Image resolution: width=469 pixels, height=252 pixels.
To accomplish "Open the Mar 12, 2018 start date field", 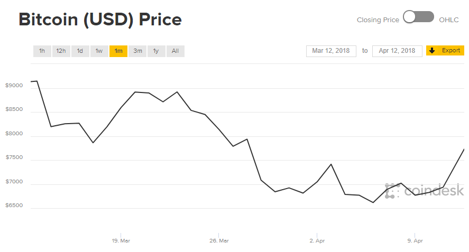I will tap(331, 51).
